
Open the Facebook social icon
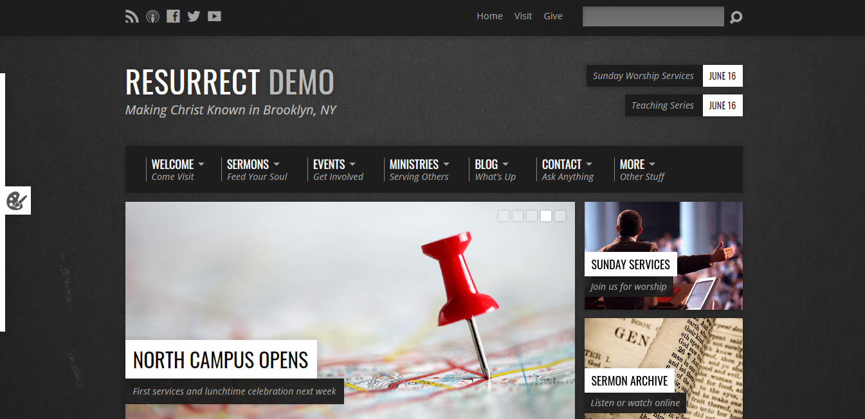click(x=173, y=17)
